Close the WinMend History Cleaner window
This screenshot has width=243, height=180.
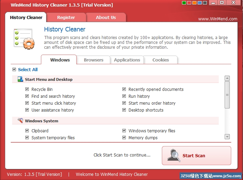[233, 3]
